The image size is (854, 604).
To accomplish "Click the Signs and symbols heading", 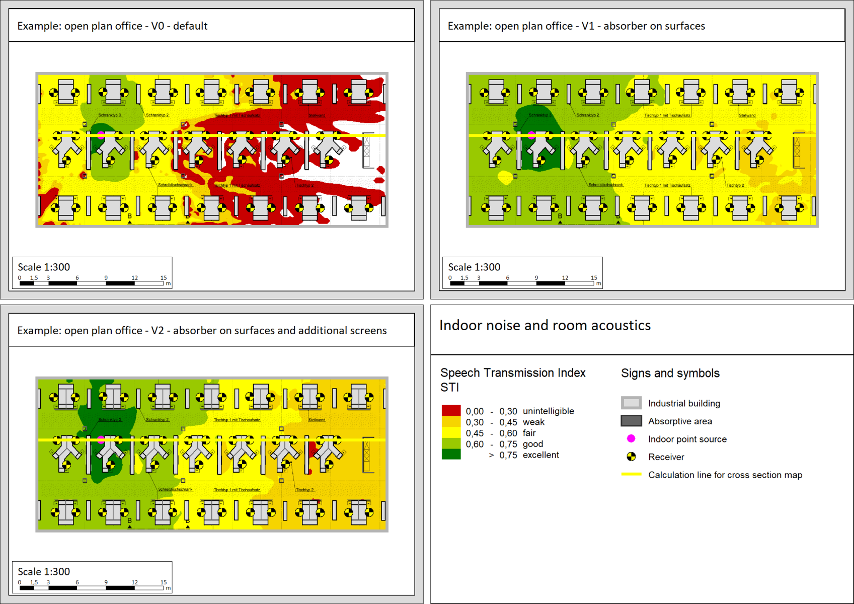I will click(670, 373).
